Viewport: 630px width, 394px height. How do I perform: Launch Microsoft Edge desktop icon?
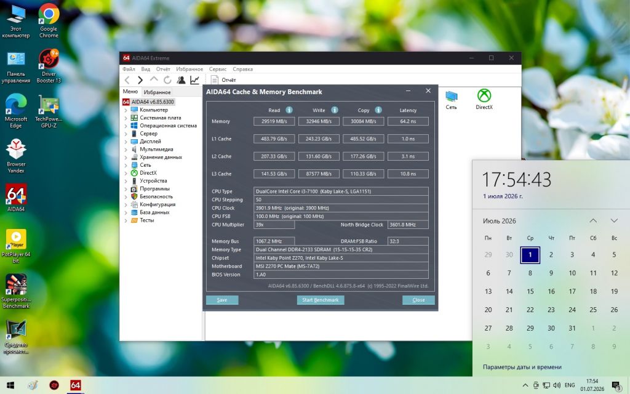pos(15,111)
